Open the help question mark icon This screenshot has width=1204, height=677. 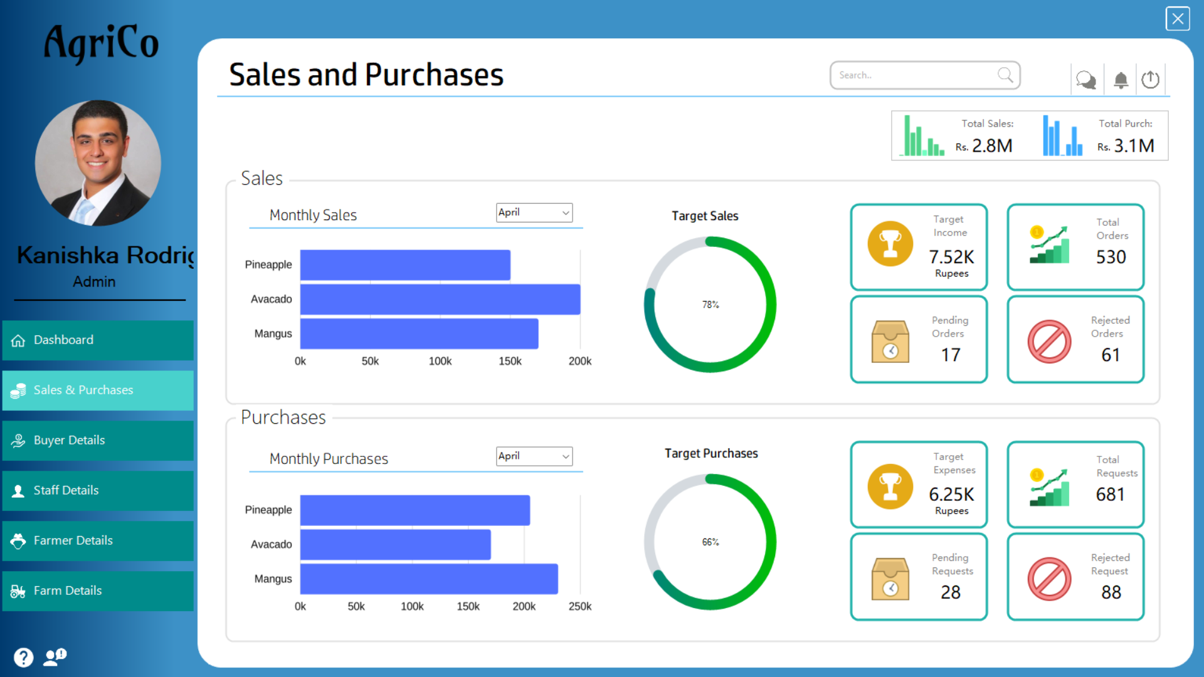(24, 657)
